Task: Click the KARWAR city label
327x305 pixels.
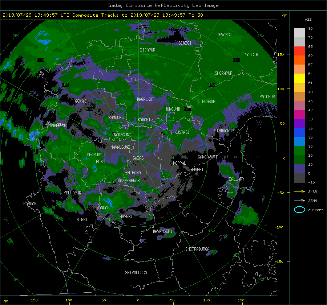Action: [x=30, y=204]
